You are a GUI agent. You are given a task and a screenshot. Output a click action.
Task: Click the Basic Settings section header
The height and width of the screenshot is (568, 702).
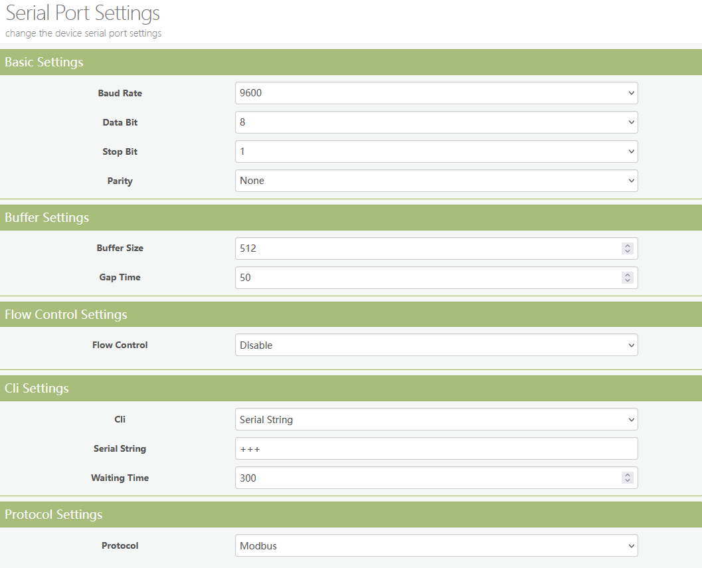44,62
